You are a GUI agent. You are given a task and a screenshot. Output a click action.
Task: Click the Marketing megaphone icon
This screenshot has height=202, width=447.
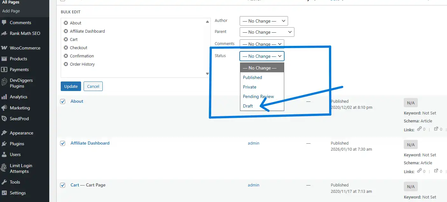click(x=4, y=108)
